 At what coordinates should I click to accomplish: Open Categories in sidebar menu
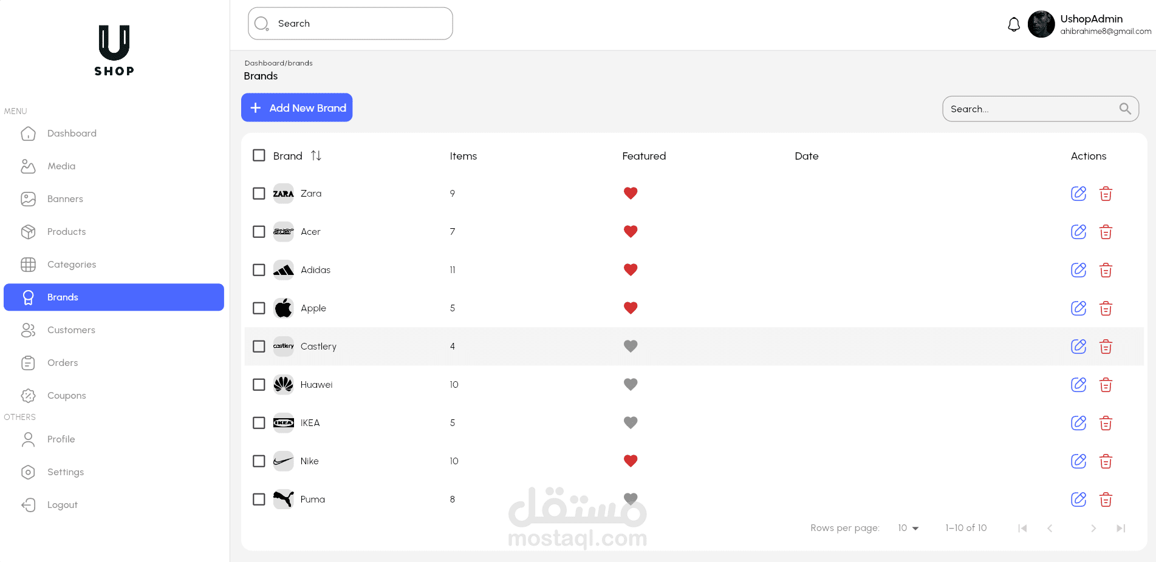pos(114,265)
